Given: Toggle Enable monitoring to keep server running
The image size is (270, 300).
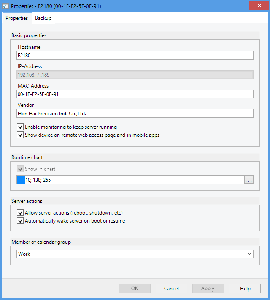Looking at the screenshot, I should coord(20,127).
